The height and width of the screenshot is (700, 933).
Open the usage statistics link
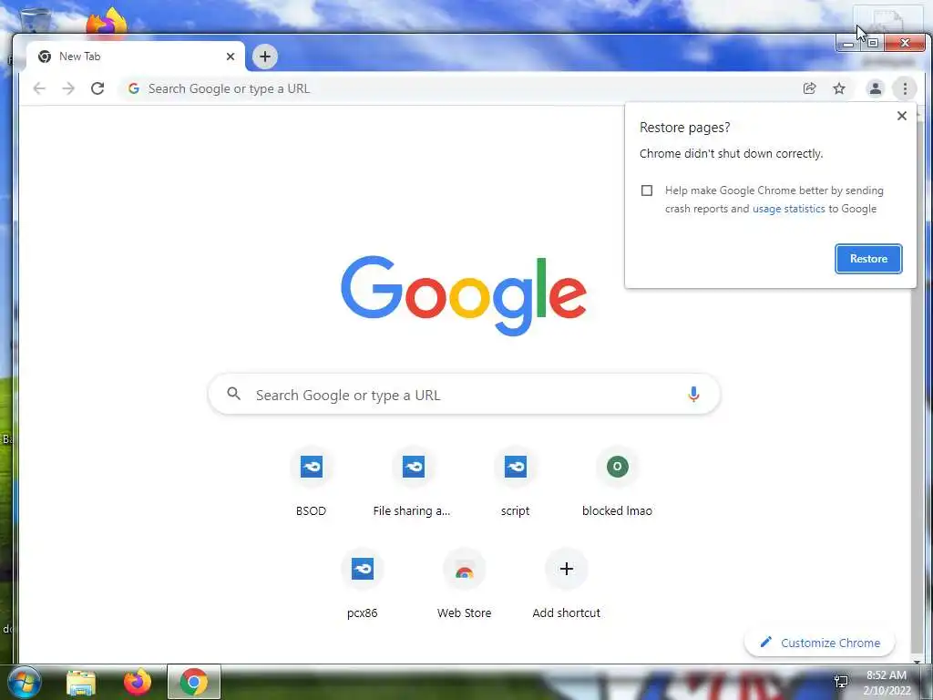[x=788, y=209]
